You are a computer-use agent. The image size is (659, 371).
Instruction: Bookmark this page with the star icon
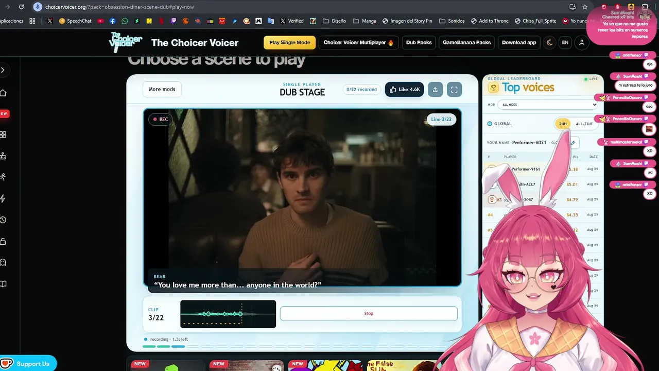pyautogui.click(x=585, y=7)
